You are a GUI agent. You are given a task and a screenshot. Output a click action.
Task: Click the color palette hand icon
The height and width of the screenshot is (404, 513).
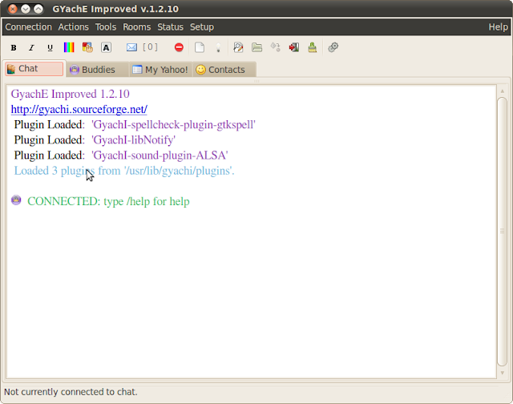[x=87, y=47]
